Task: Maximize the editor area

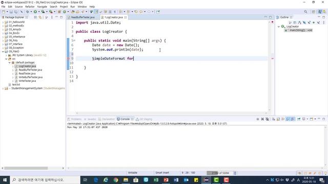Action: click(270, 17)
